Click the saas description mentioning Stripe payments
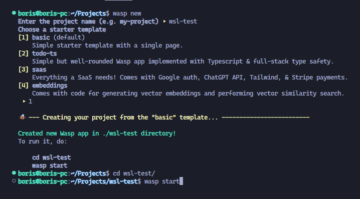The height and width of the screenshot is (199, 360). [x=190, y=77]
